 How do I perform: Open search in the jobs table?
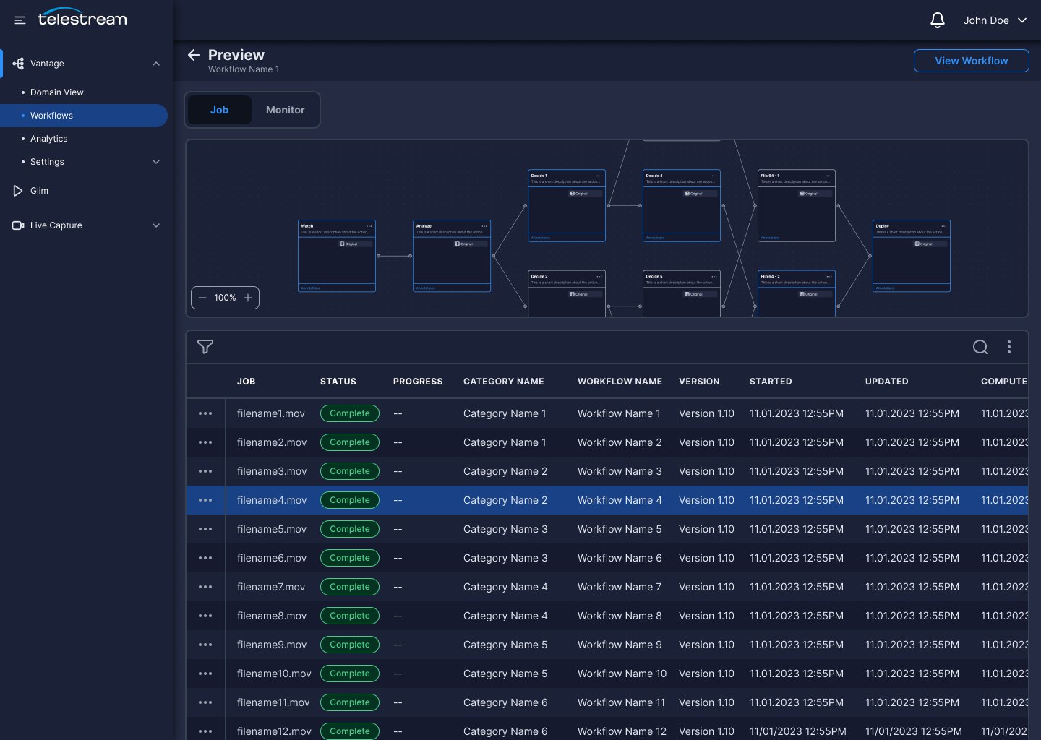[x=980, y=347]
